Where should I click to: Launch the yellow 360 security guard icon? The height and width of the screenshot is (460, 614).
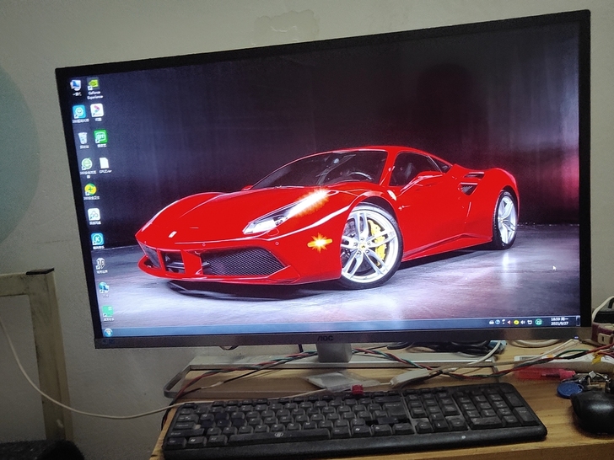click(90, 190)
